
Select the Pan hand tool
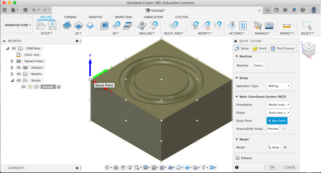123,168
